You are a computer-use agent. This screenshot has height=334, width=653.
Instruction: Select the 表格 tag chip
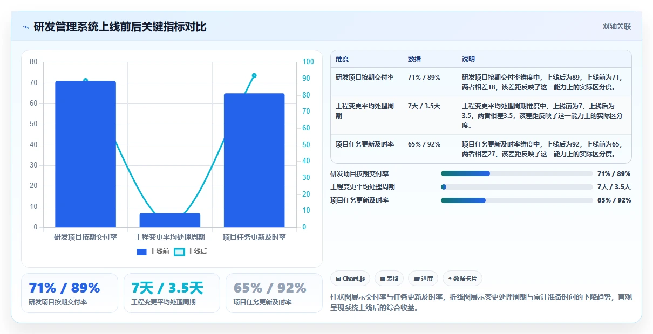[x=389, y=279]
